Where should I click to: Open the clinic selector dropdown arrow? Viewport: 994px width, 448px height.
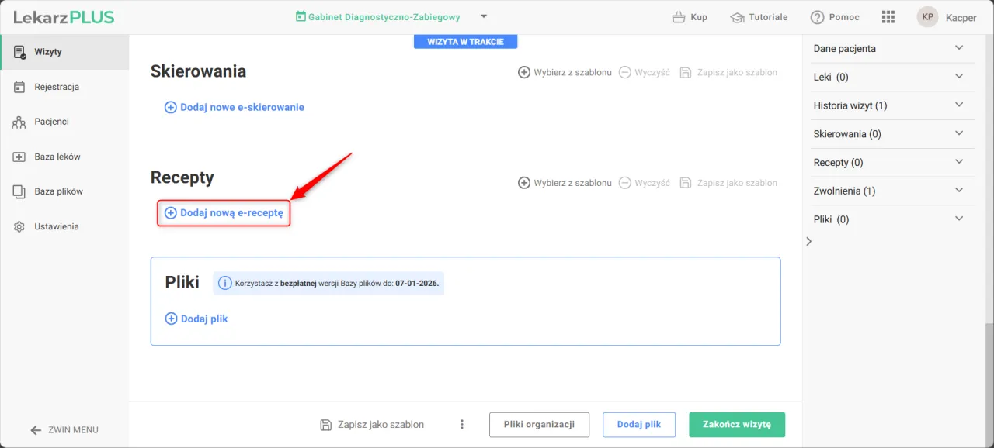click(484, 16)
